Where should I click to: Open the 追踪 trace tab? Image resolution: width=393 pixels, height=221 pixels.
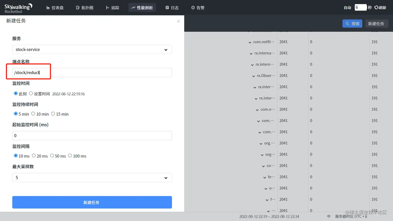point(113,8)
